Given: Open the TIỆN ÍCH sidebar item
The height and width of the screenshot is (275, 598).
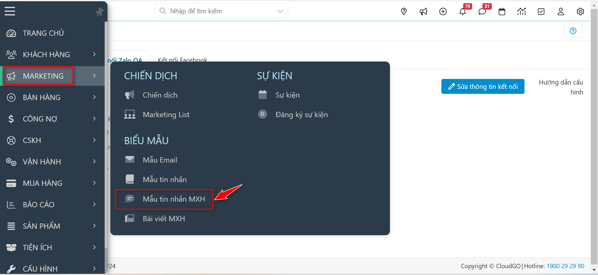Looking at the screenshot, I should tap(52, 247).
